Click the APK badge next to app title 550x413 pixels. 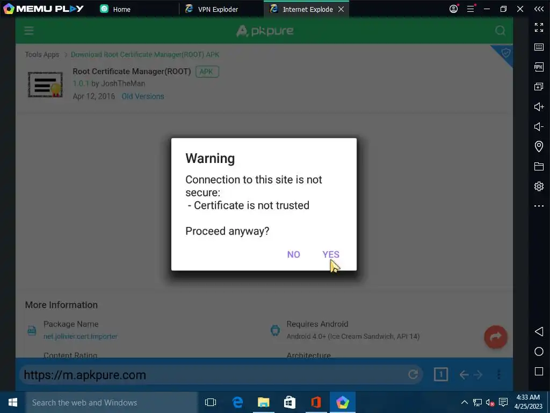[207, 72]
